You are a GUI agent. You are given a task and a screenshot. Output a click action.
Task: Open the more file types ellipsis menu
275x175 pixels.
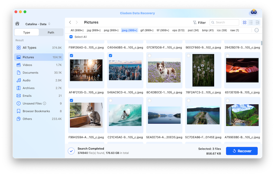(256, 30)
